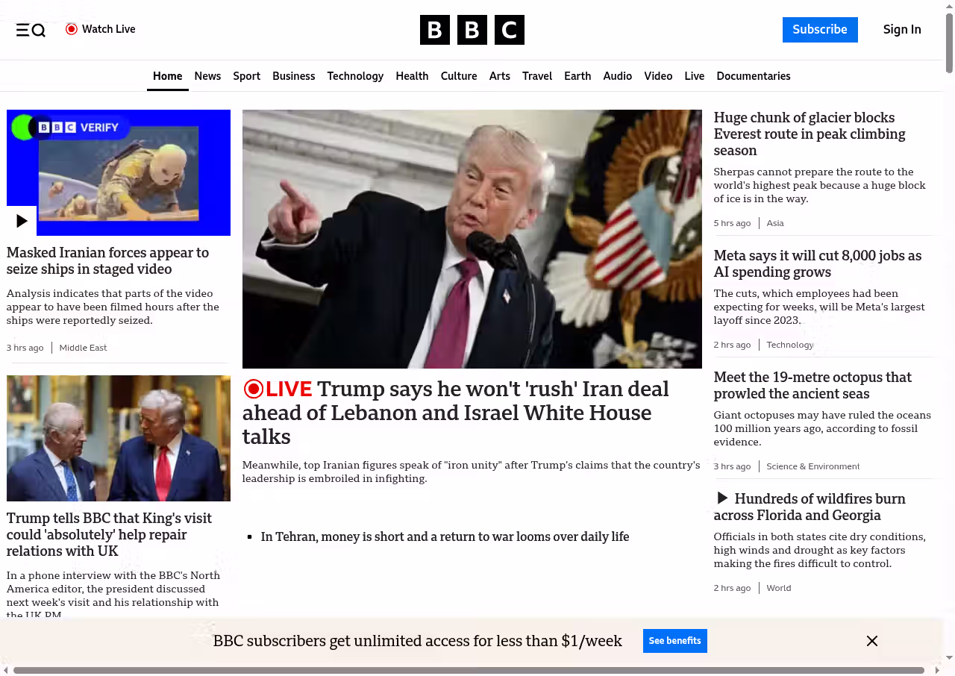The width and height of the screenshot is (955, 676).
Task: Open the Trump and King photo thumbnail
Action: point(119,438)
